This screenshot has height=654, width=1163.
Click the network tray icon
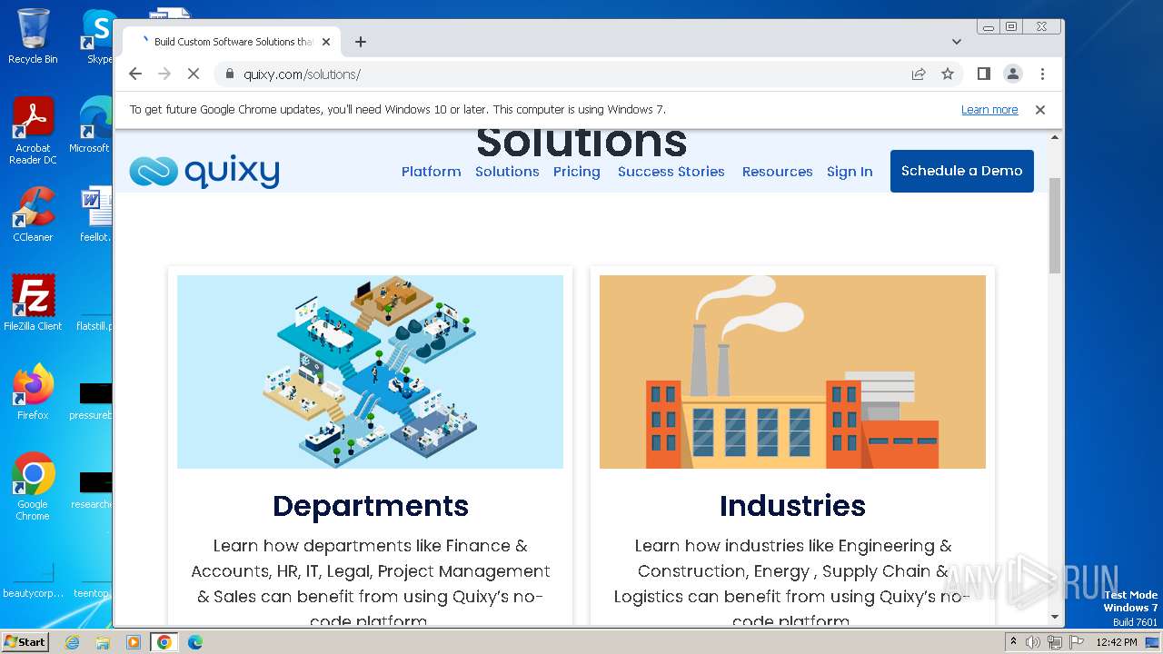tap(1055, 642)
